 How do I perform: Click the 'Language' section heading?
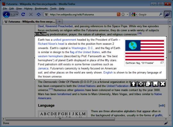46,106
